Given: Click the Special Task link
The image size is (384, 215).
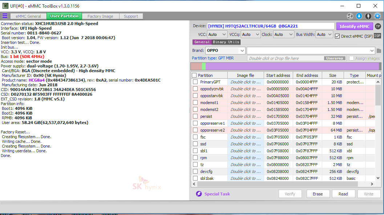Looking at the screenshot, I should click(217, 194).
